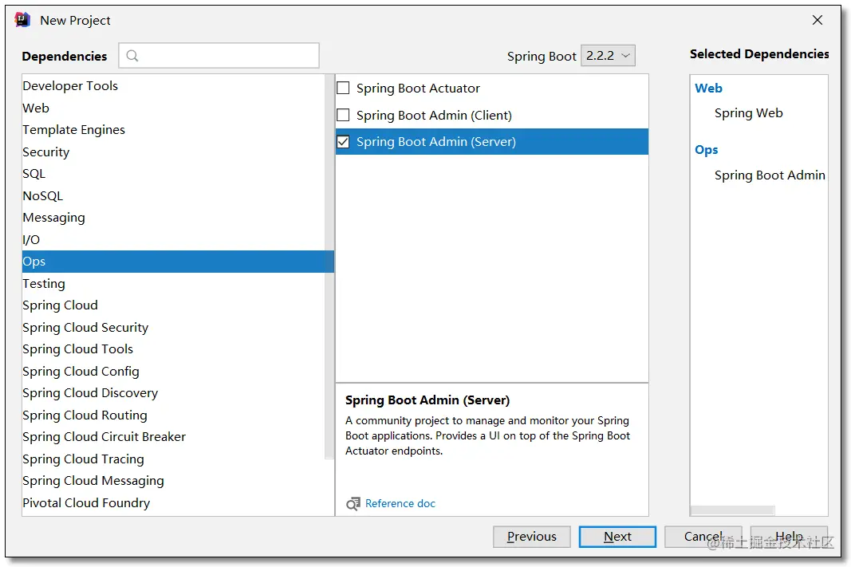Select the Spring Cloud Discovery category
851x567 pixels.
[174, 393]
